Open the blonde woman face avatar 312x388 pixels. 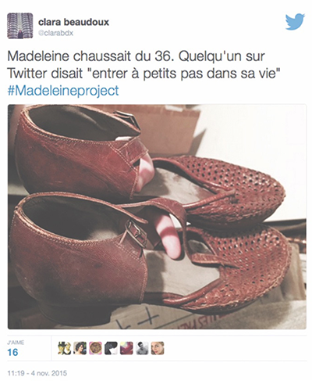[158, 348]
